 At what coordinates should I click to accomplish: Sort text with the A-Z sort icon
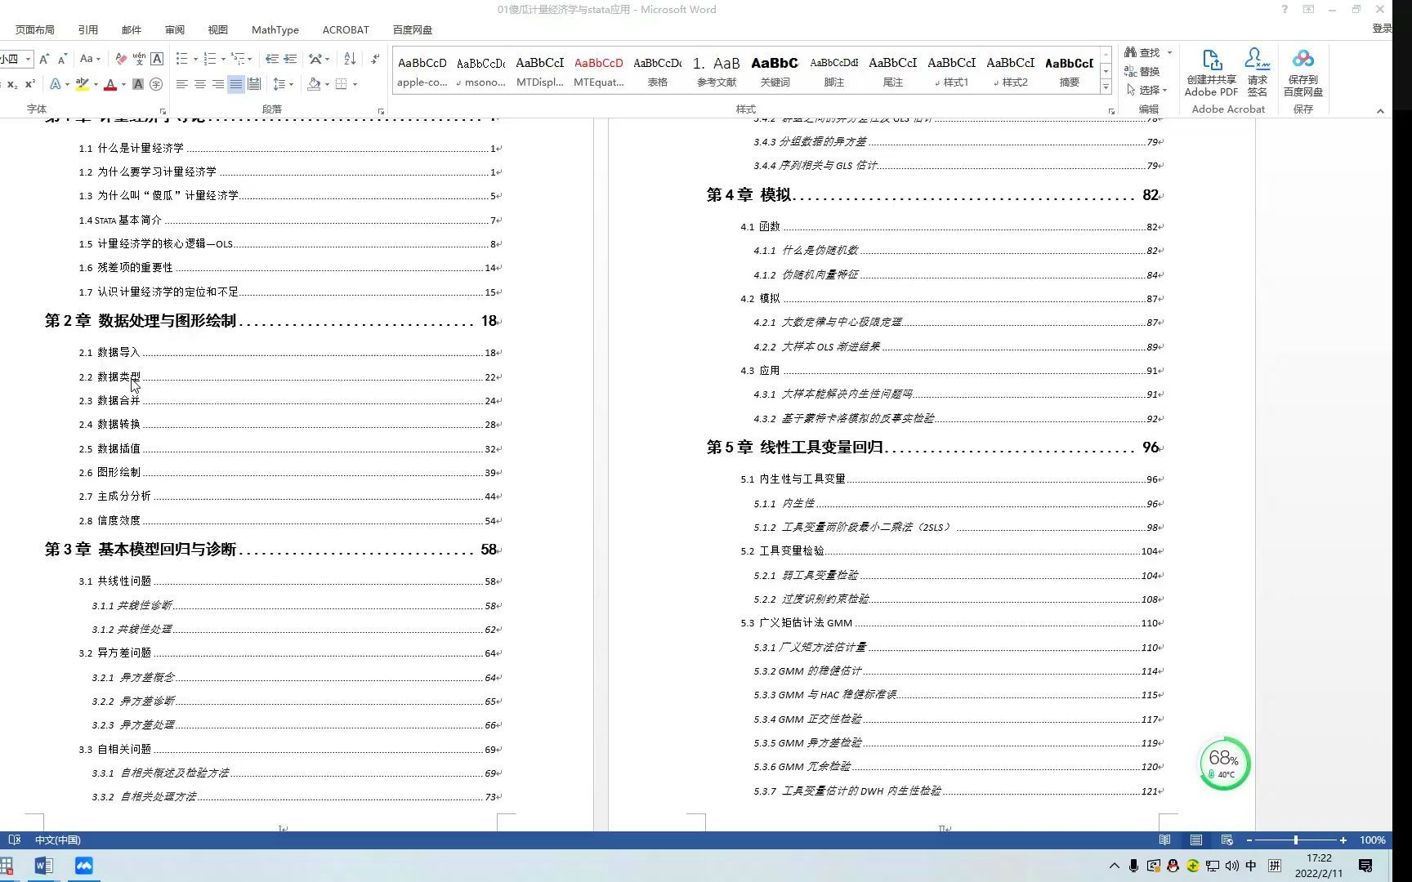coord(350,59)
